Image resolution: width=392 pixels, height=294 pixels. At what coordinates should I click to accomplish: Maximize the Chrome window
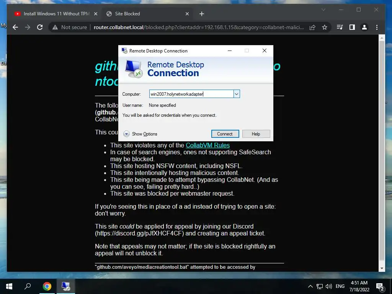tap(358, 10)
